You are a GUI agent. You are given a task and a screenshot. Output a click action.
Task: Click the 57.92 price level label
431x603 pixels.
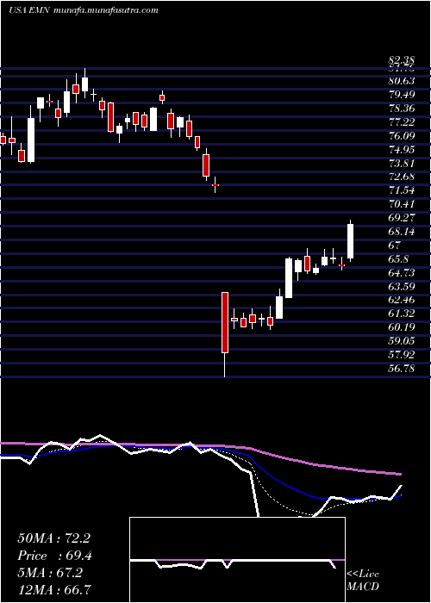(402, 355)
